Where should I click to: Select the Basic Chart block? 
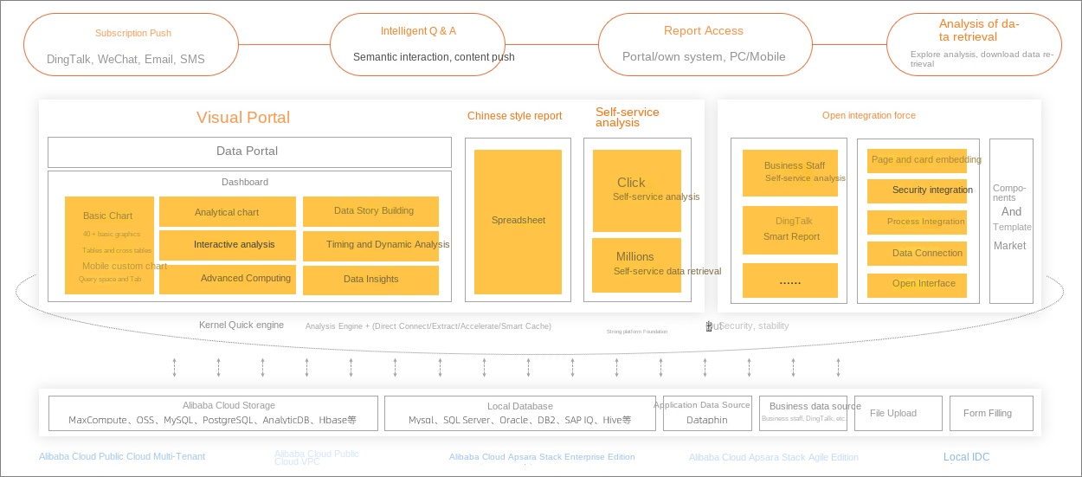point(109,245)
